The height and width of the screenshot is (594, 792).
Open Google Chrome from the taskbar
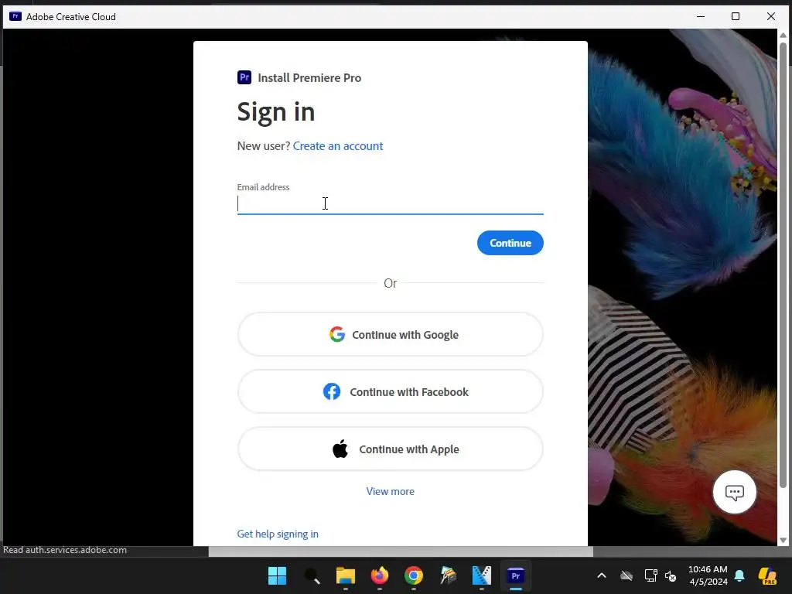tap(413, 575)
